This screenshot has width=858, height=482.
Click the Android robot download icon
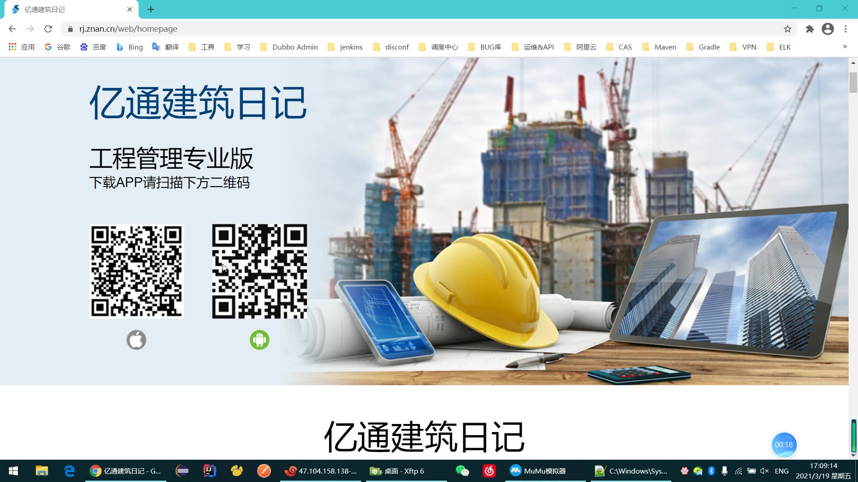pyautogui.click(x=259, y=340)
